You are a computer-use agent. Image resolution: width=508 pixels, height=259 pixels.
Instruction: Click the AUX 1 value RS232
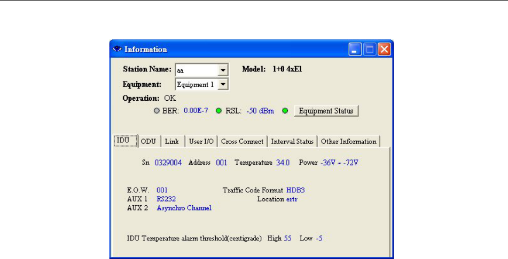coord(166,199)
